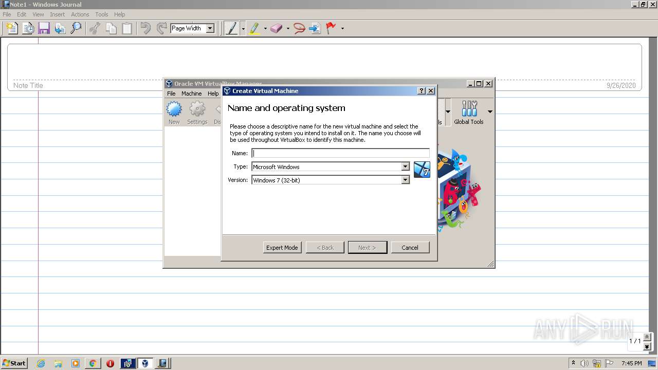Click the Action Center flag tray icon

pyautogui.click(x=609, y=363)
